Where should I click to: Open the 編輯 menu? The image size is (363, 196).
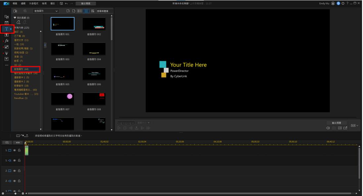click(23, 3)
